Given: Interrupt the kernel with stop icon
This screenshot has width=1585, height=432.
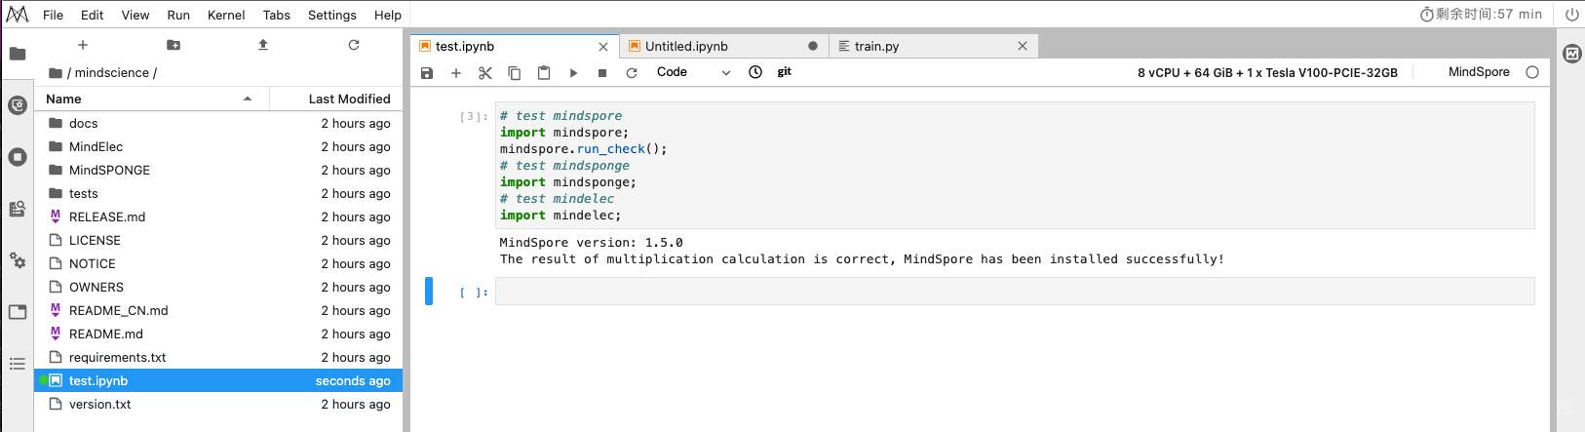Looking at the screenshot, I should click(602, 72).
